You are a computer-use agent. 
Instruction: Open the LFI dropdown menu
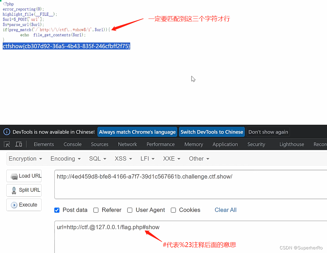[147, 159]
